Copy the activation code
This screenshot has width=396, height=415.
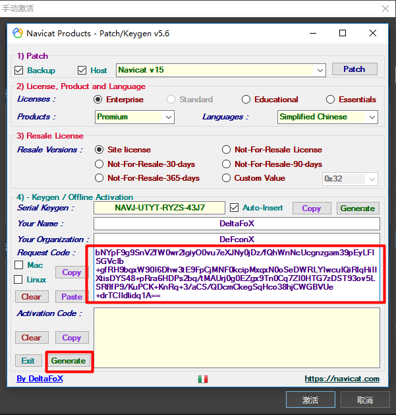[72, 338]
